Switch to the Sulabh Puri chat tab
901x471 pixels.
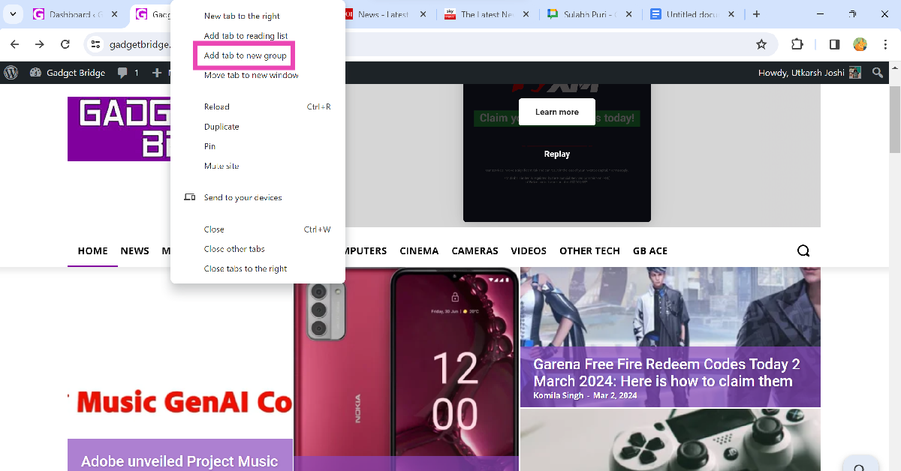pyautogui.click(x=589, y=14)
